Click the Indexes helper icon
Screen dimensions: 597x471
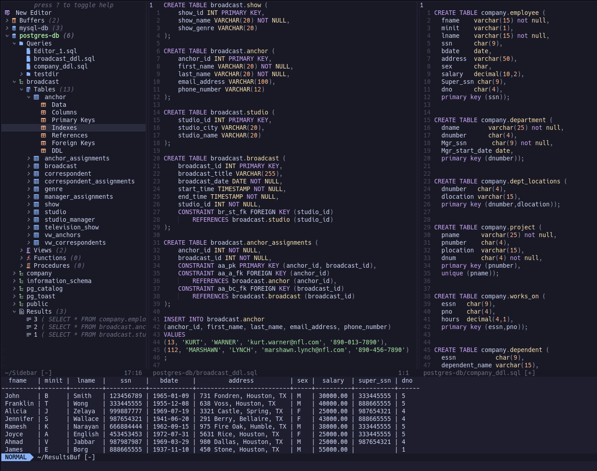[x=43, y=128]
